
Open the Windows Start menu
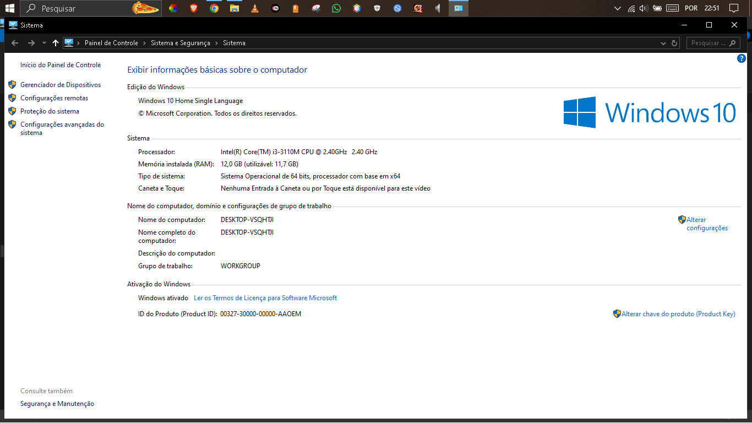pos(9,8)
